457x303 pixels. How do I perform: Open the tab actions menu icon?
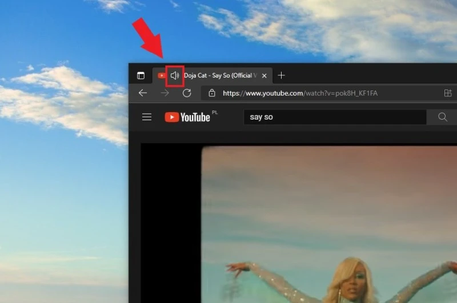[141, 76]
